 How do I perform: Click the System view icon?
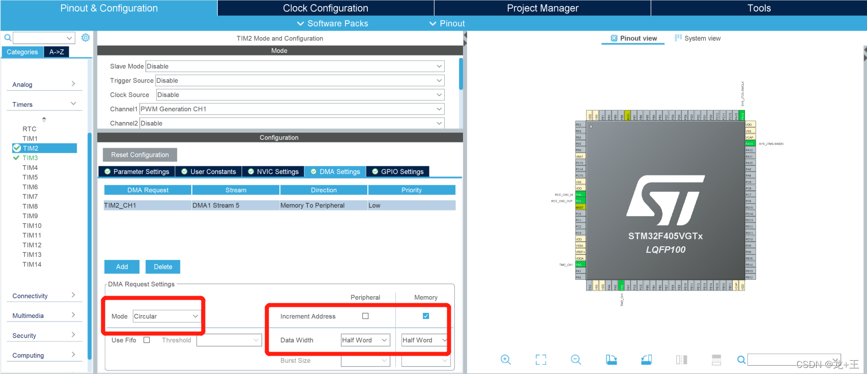click(678, 38)
